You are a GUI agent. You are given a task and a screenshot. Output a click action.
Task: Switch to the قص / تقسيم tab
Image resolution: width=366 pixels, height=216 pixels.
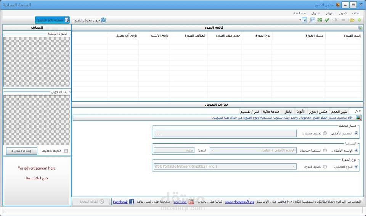[x=250, y=112]
